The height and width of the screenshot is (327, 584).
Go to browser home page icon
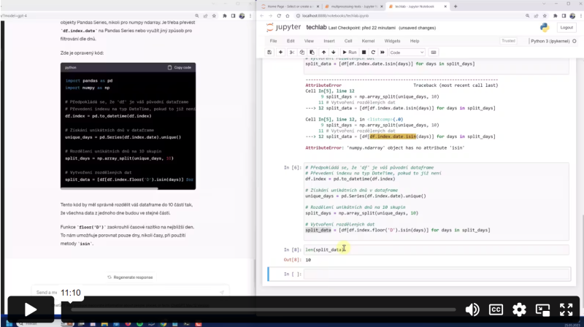click(288, 15)
